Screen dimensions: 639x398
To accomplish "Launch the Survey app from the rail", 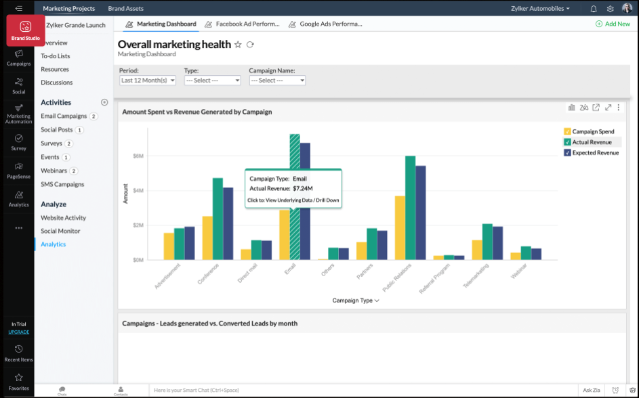I will coord(19,142).
